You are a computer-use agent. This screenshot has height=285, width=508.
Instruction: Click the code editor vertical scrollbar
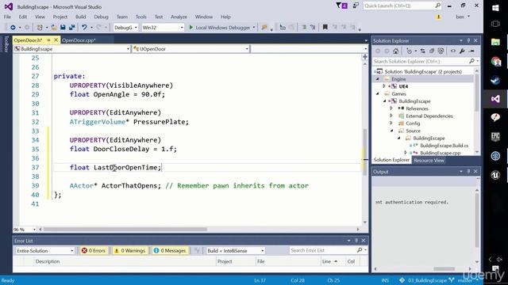pos(365,152)
